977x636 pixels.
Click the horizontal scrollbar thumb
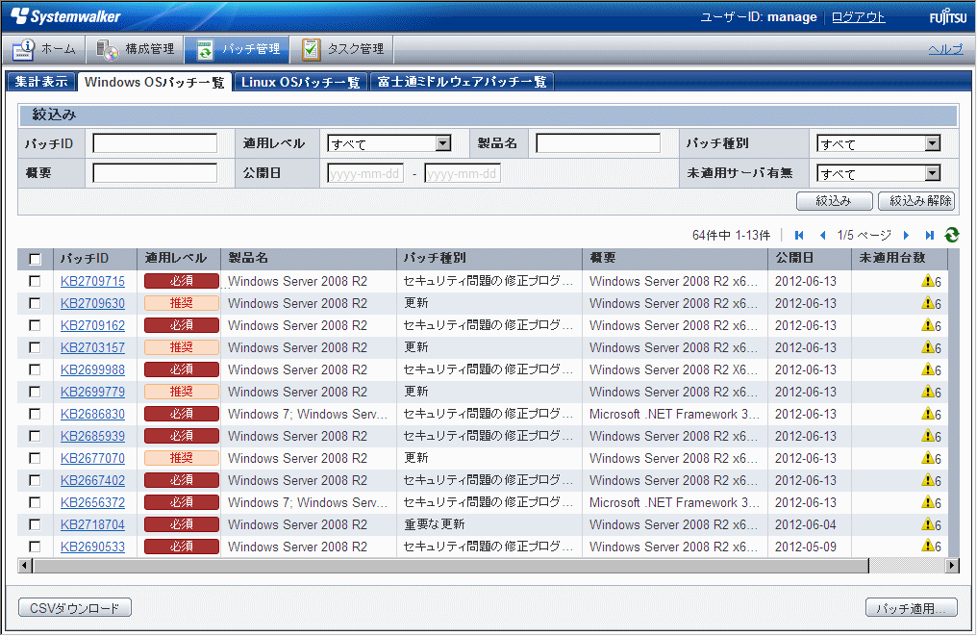(450, 566)
